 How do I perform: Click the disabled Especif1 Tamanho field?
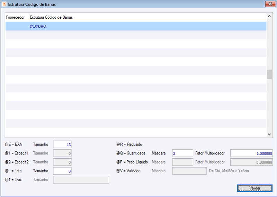pyautogui.click(x=62, y=153)
